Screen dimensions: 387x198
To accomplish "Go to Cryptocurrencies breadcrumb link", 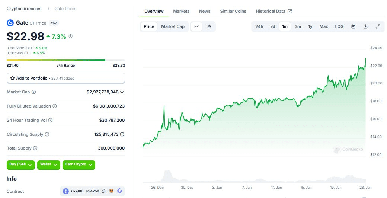I will (x=24, y=9).
